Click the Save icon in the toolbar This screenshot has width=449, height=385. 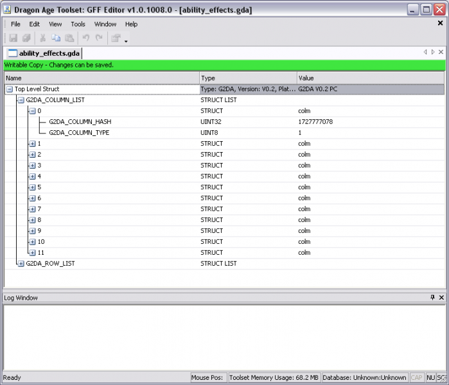13,38
